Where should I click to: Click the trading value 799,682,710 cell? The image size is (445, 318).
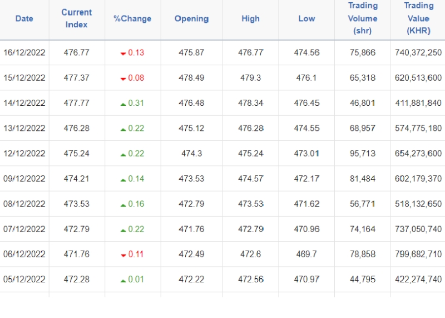[x=418, y=255]
